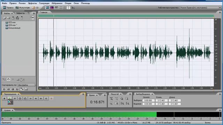Open the Главное panel flyout menu arrow

point(220,12)
